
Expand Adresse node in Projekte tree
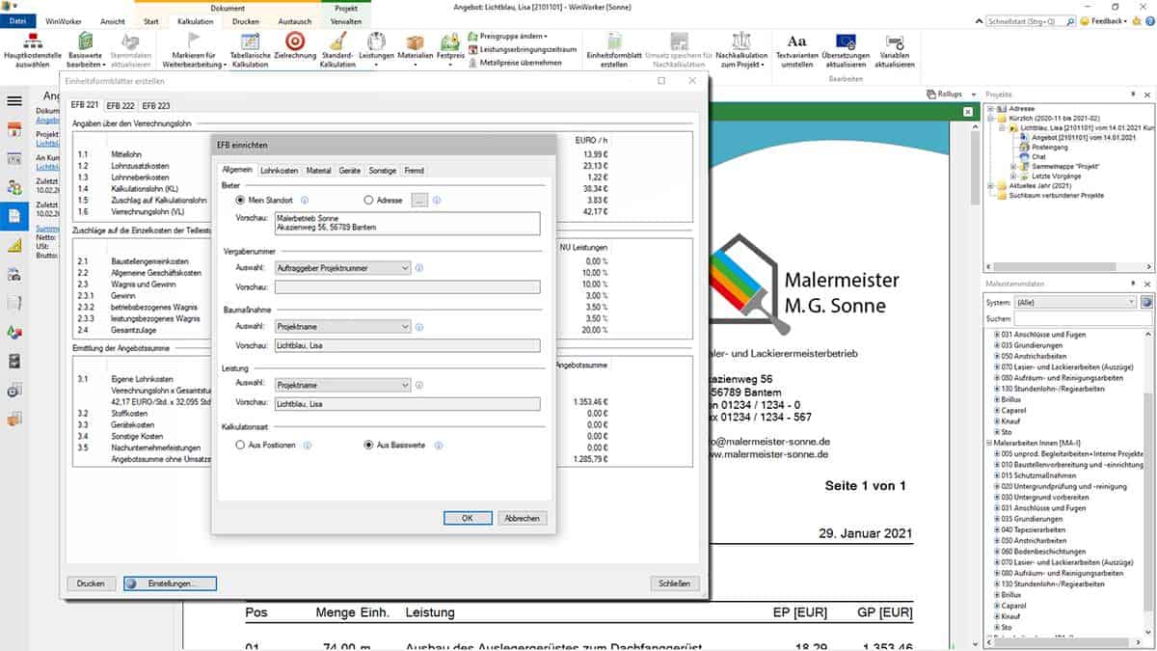pos(990,109)
